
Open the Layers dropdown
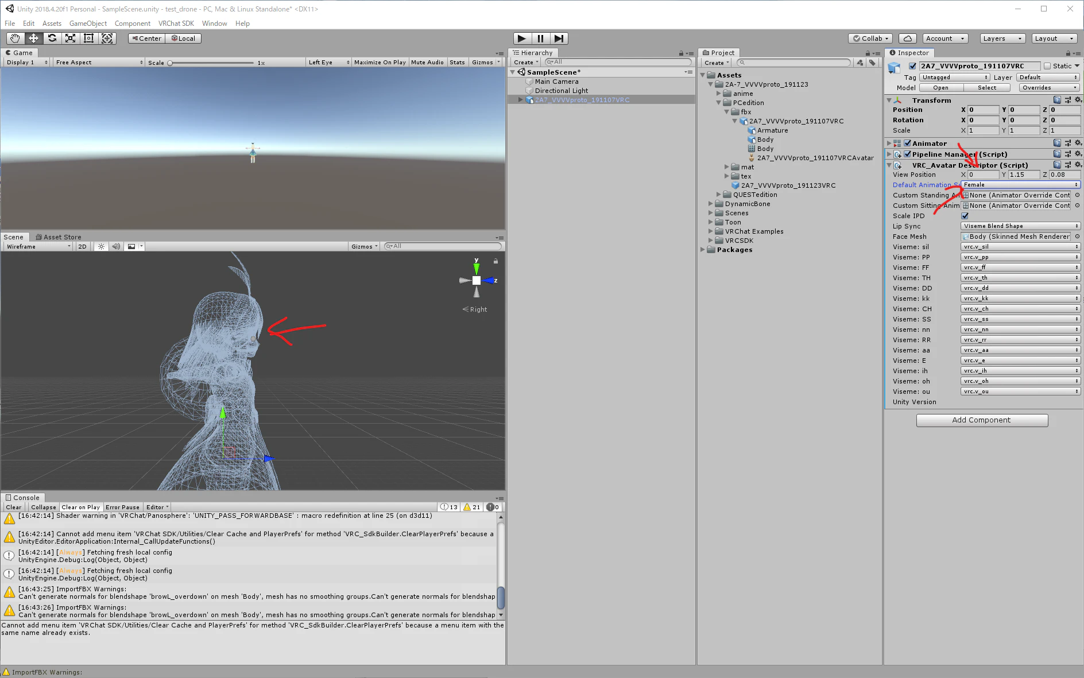1002,38
